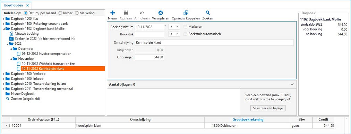Click next Boekingsdatum arrow
The image size is (351, 134).
pos(177,27)
